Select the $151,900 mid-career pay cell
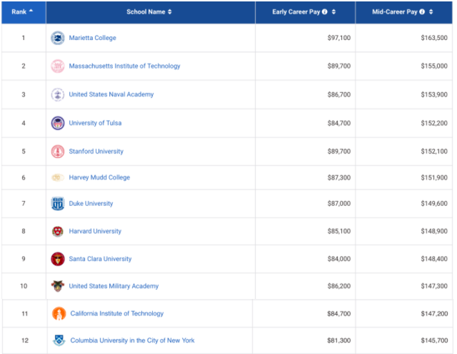The image size is (457, 354). (404, 177)
